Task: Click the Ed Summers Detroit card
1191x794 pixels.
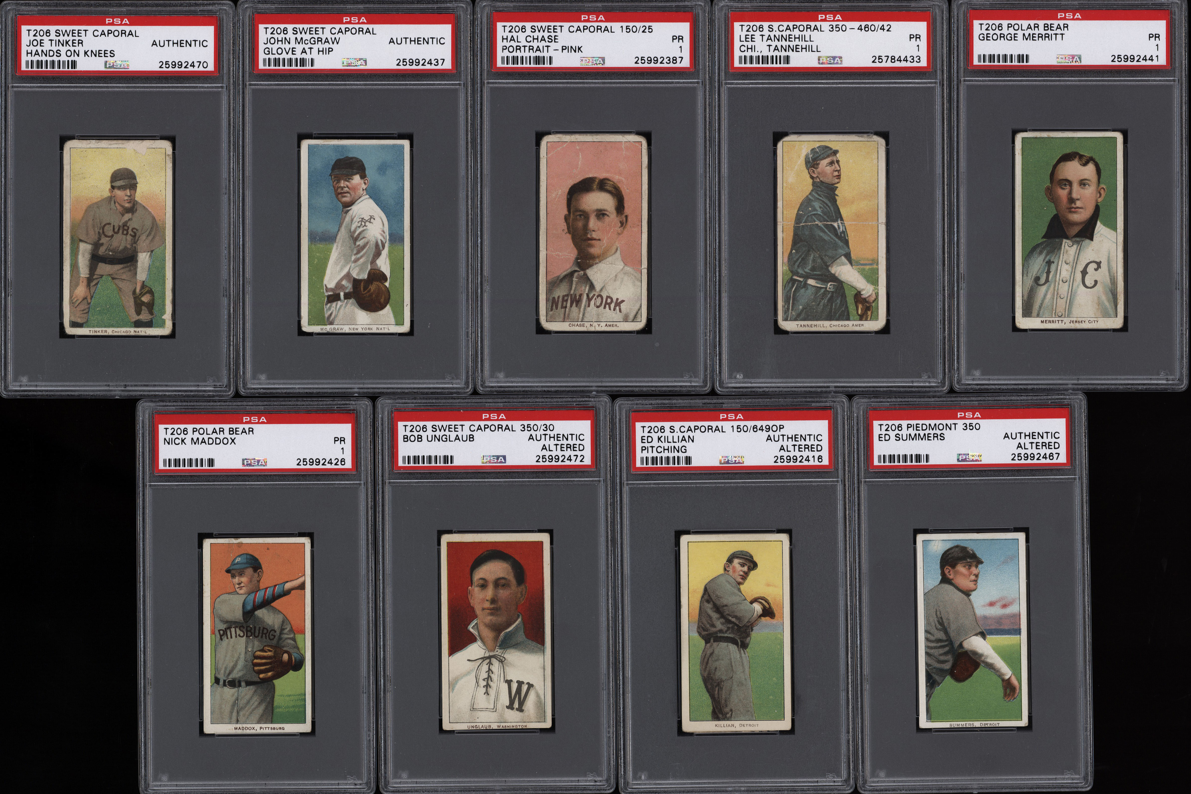Action: (x=972, y=630)
